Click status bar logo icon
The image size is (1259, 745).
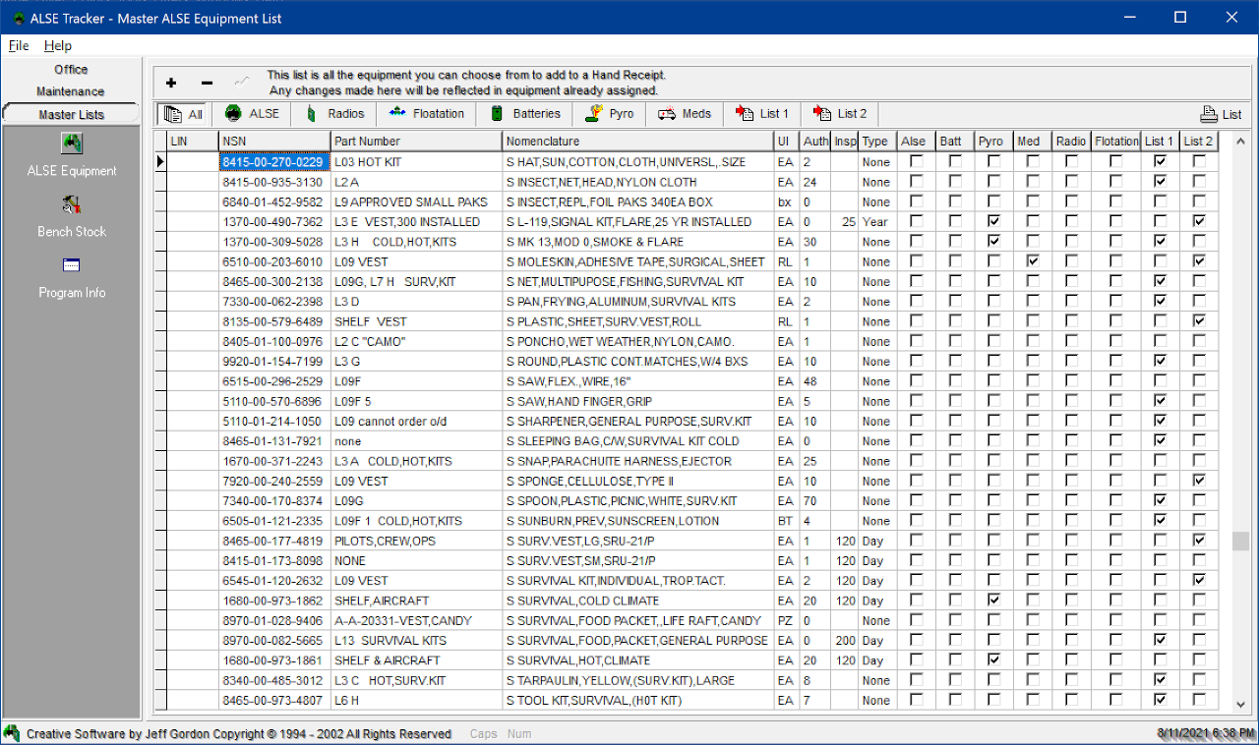[x=12, y=733]
